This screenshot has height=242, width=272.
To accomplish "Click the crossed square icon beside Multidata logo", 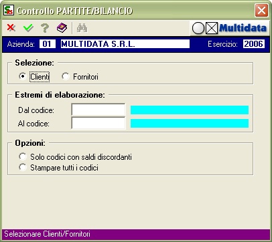I will click(212, 28).
